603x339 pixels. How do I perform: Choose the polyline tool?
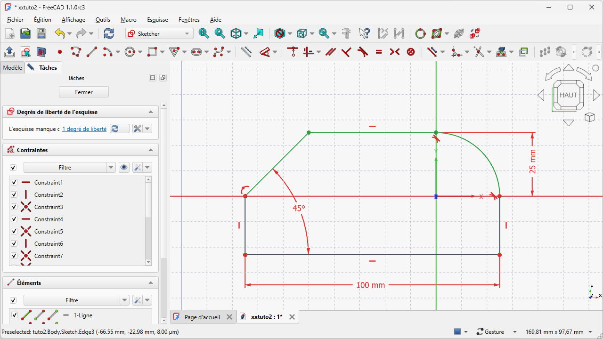76,52
